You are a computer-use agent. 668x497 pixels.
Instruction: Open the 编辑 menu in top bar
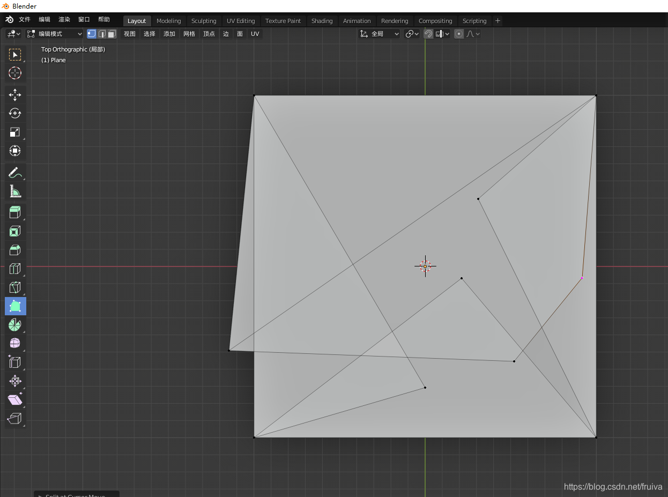[x=44, y=20]
